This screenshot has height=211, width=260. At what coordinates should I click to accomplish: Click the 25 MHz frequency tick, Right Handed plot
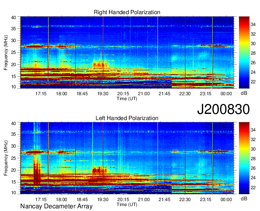click(x=14, y=52)
